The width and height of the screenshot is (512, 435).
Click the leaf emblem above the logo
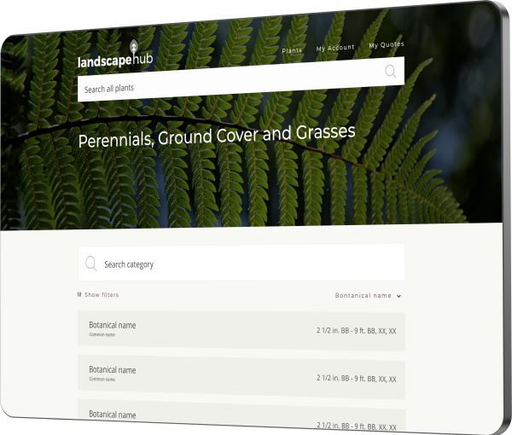[x=133, y=48]
